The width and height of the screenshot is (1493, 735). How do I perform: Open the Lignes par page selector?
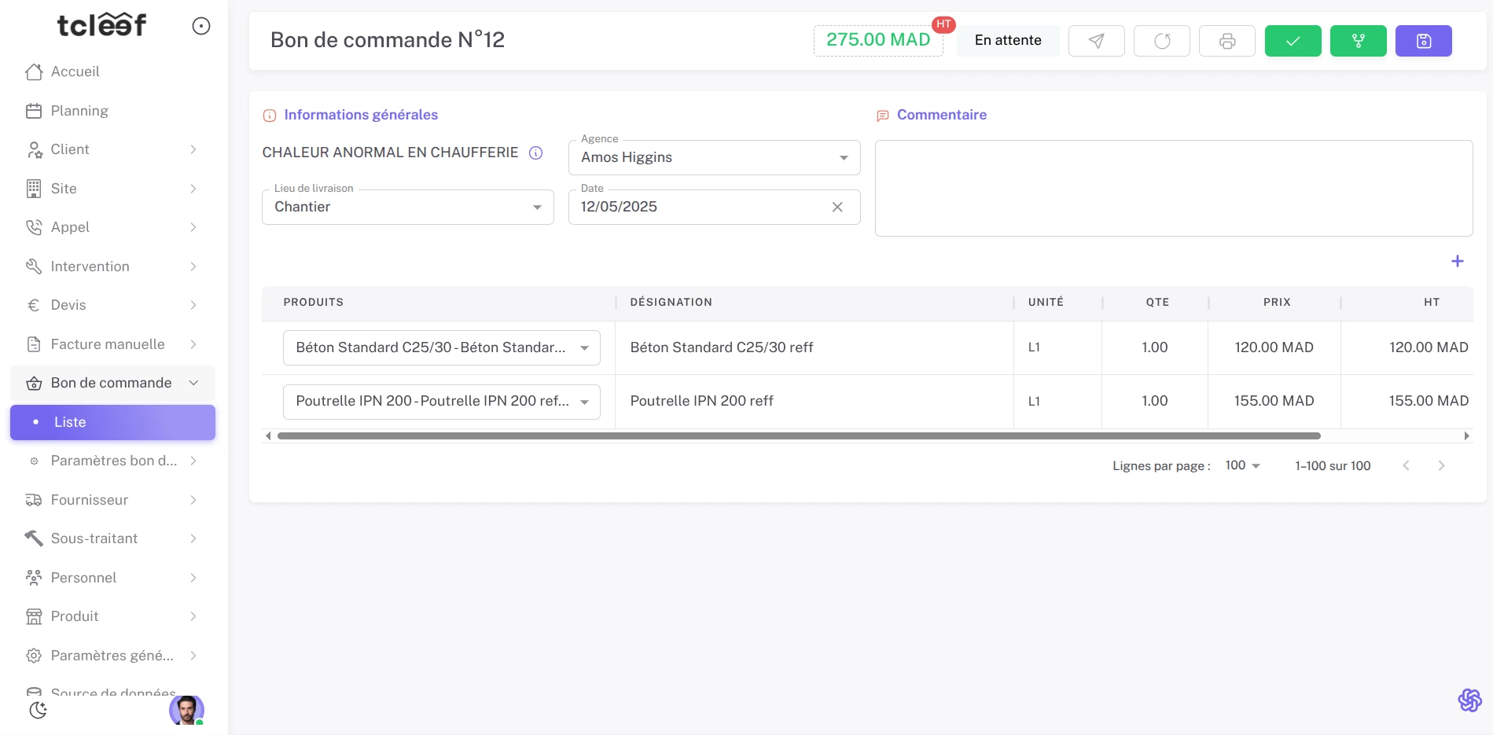tap(1241, 465)
